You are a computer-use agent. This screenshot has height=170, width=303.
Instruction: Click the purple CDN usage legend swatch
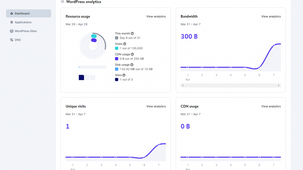point(117,59)
